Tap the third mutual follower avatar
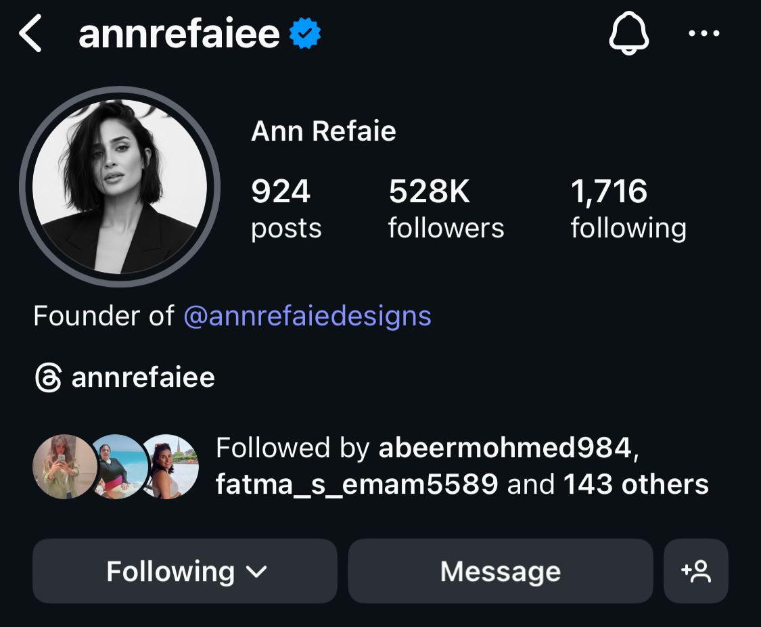 point(170,467)
